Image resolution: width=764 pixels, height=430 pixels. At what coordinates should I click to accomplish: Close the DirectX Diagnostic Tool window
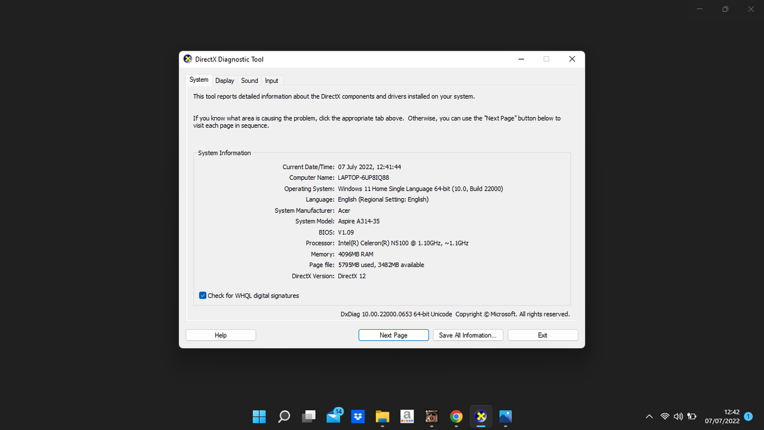coord(572,59)
